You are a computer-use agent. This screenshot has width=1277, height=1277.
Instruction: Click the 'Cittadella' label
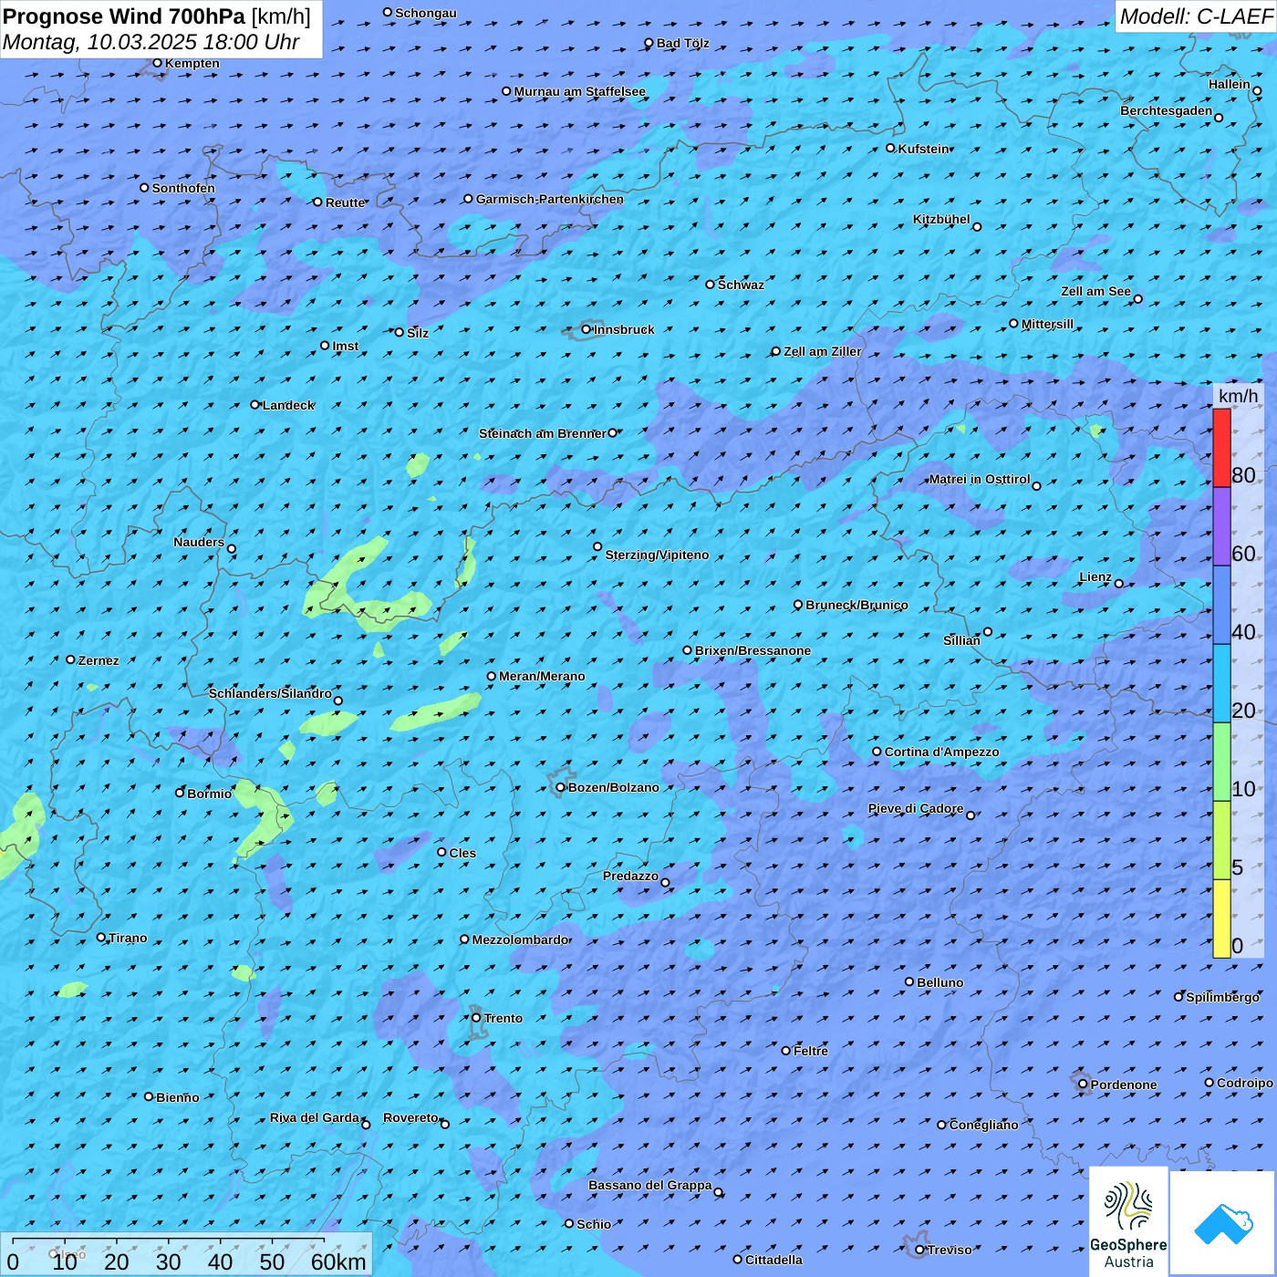(773, 1260)
